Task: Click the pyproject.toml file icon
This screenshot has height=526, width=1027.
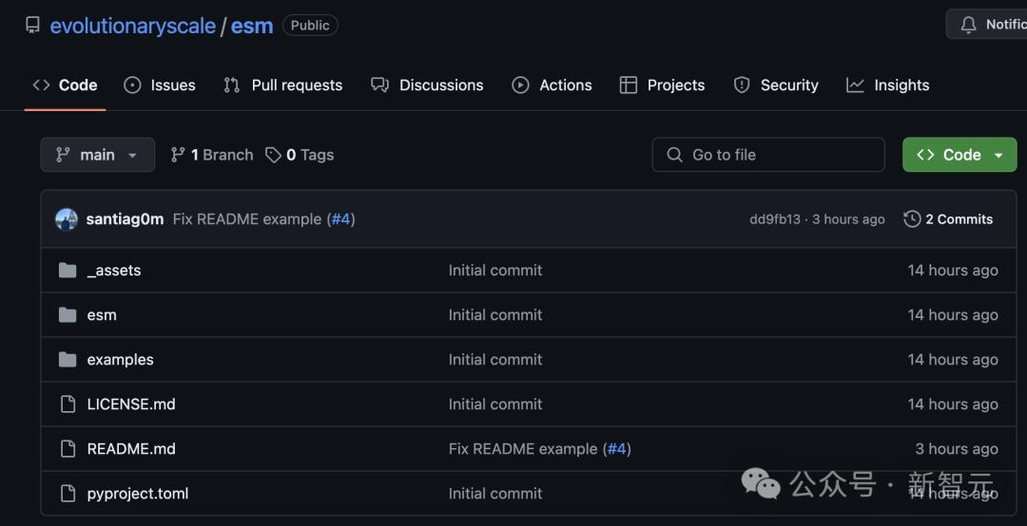Action: (x=68, y=494)
